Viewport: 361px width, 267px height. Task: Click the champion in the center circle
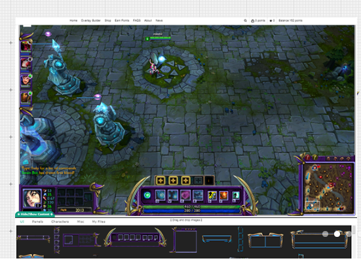(x=154, y=64)
